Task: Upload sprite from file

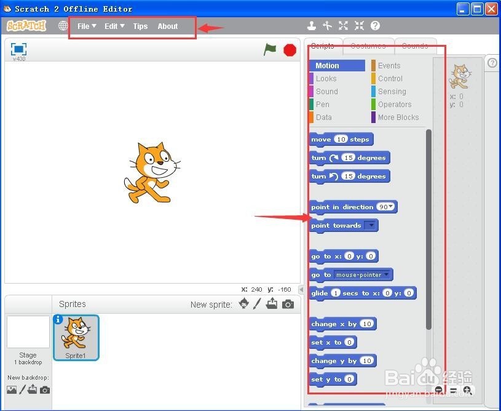Action: [x=272, y=303]
